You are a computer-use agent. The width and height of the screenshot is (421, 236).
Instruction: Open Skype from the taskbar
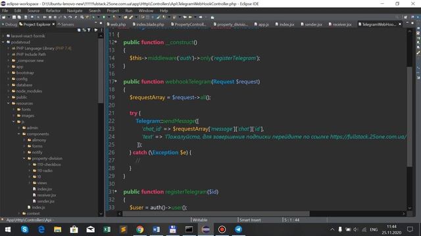pyautogui.click(x=25, y=229)
